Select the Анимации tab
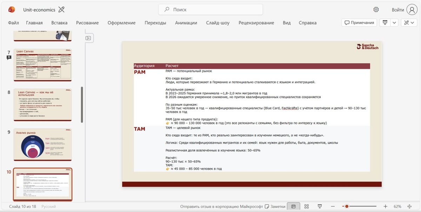Screen dimensions: 421x212 pyautogui.click(x=186, y=23)
